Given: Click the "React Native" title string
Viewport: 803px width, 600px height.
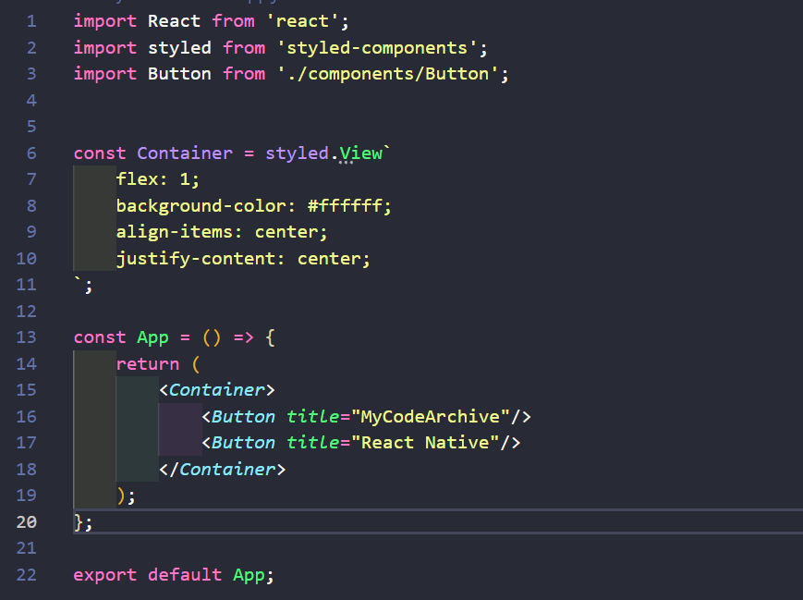Looking at the screenshot, I should [x=425, y=443].
